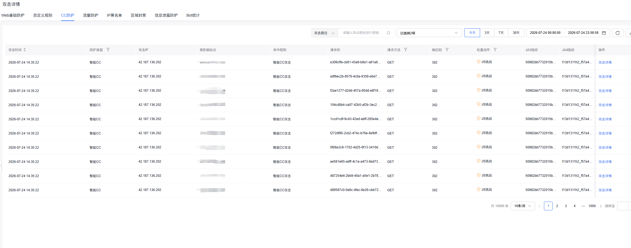
Task: Open the 10条/页 page size dropdown
Action: click(523, 206)
